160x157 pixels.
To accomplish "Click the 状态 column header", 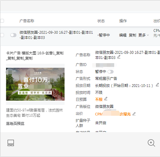I will click(101, 21).
